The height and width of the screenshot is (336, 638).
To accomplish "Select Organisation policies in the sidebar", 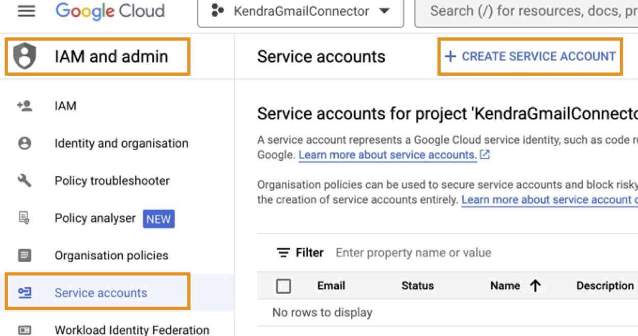I will coord(112,255).
